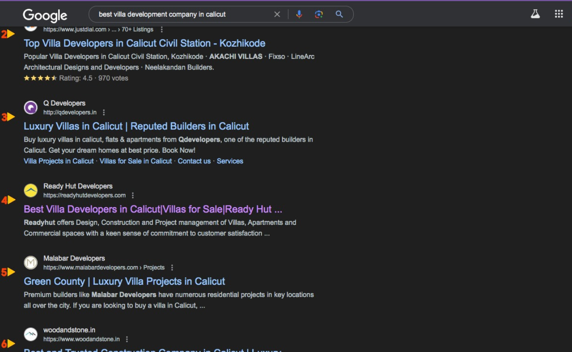
Task: Click the Ready Hut Developers site name
Action: (x=78, y=186)
